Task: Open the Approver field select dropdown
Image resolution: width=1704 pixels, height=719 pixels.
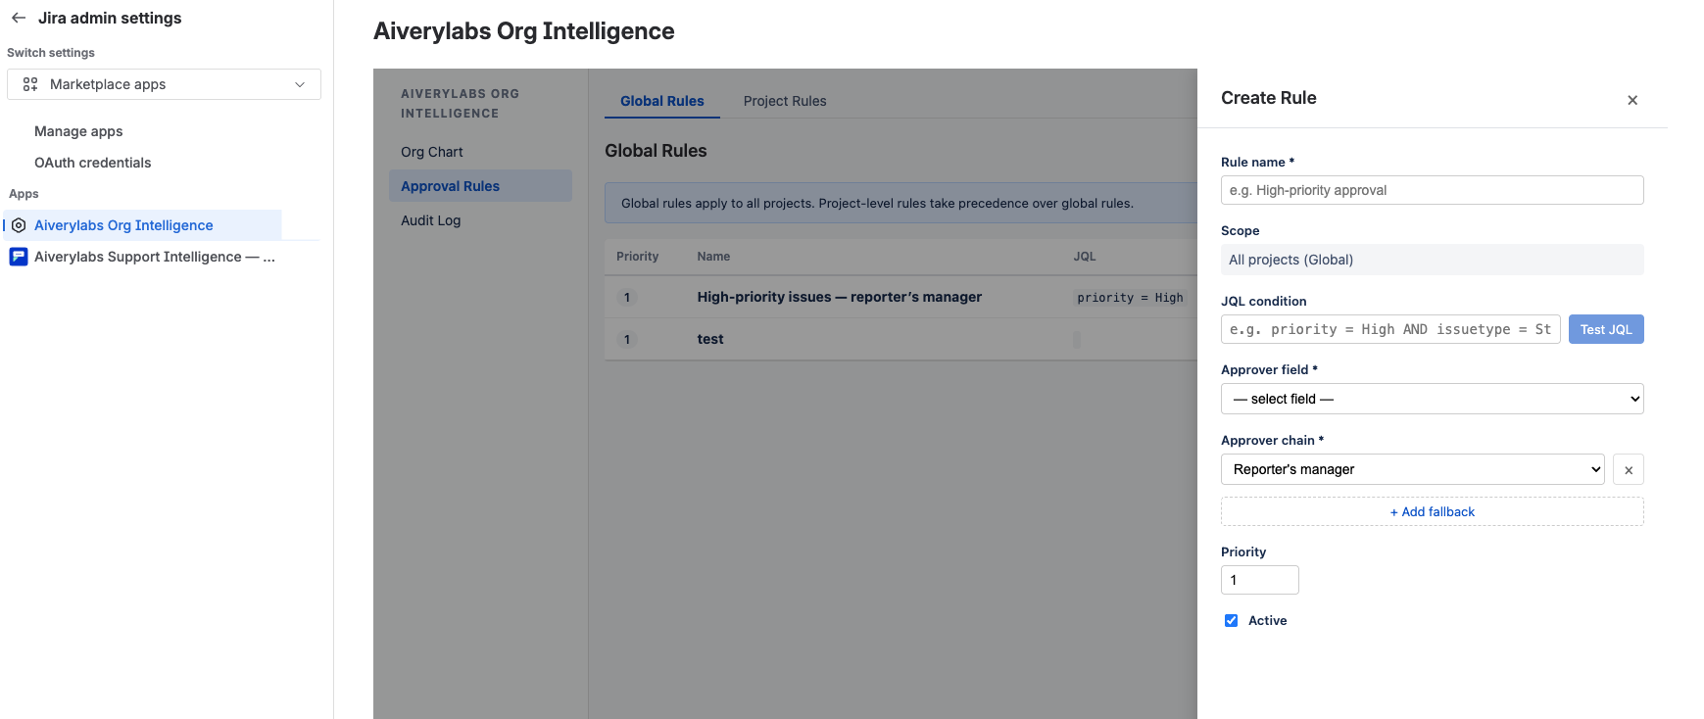Action: click(x=1432, y=399)
